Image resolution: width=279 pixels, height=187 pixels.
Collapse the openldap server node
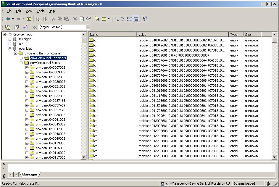(10, 49)
